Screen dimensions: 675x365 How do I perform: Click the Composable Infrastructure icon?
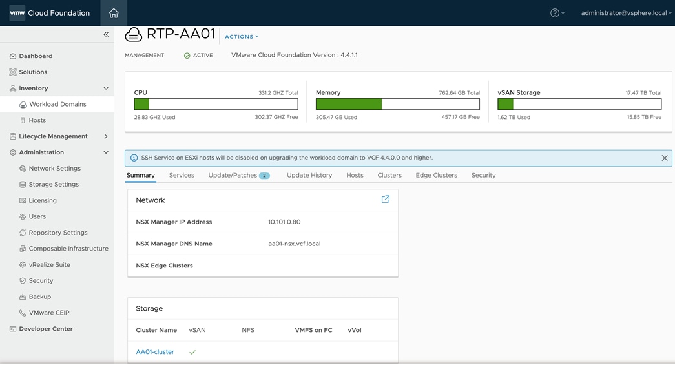coord(23,248)
